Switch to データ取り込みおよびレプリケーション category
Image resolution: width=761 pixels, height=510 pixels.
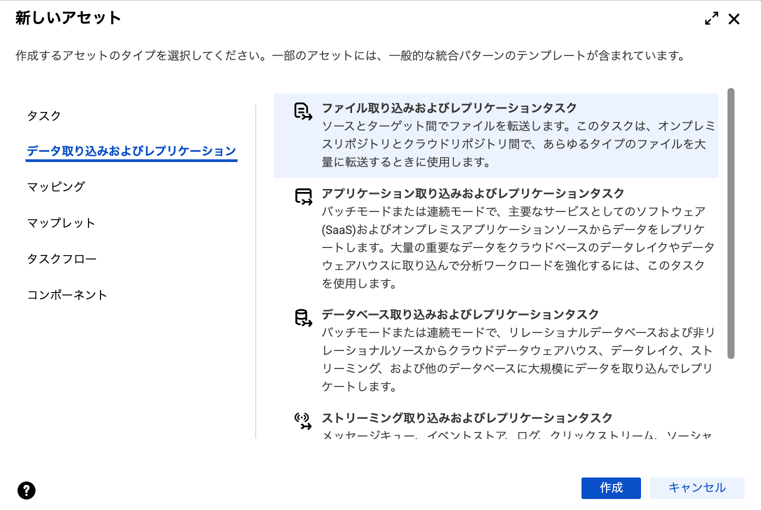coord(131,151)
